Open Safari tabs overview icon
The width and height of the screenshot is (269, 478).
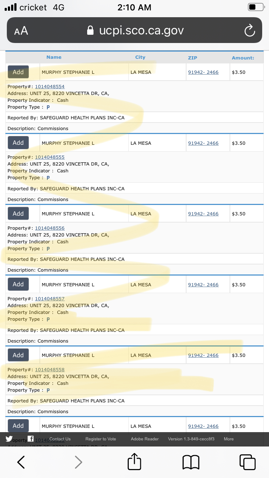[247, 462]
